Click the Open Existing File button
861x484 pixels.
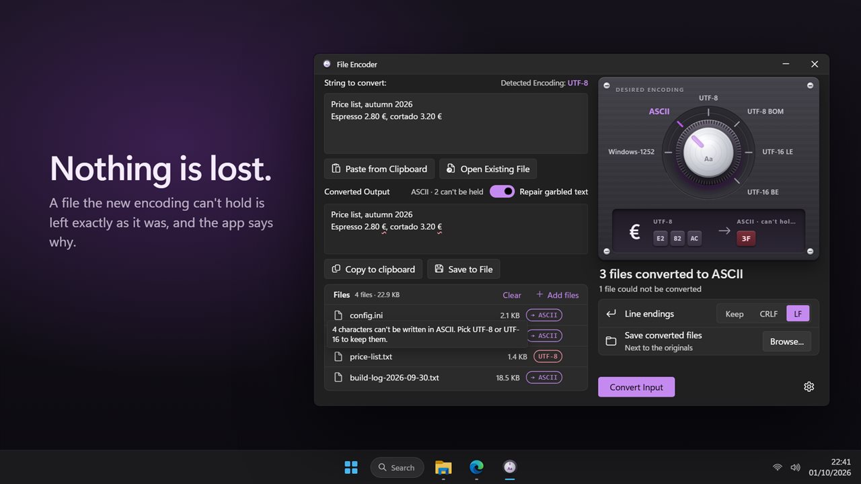coord(488,169)
